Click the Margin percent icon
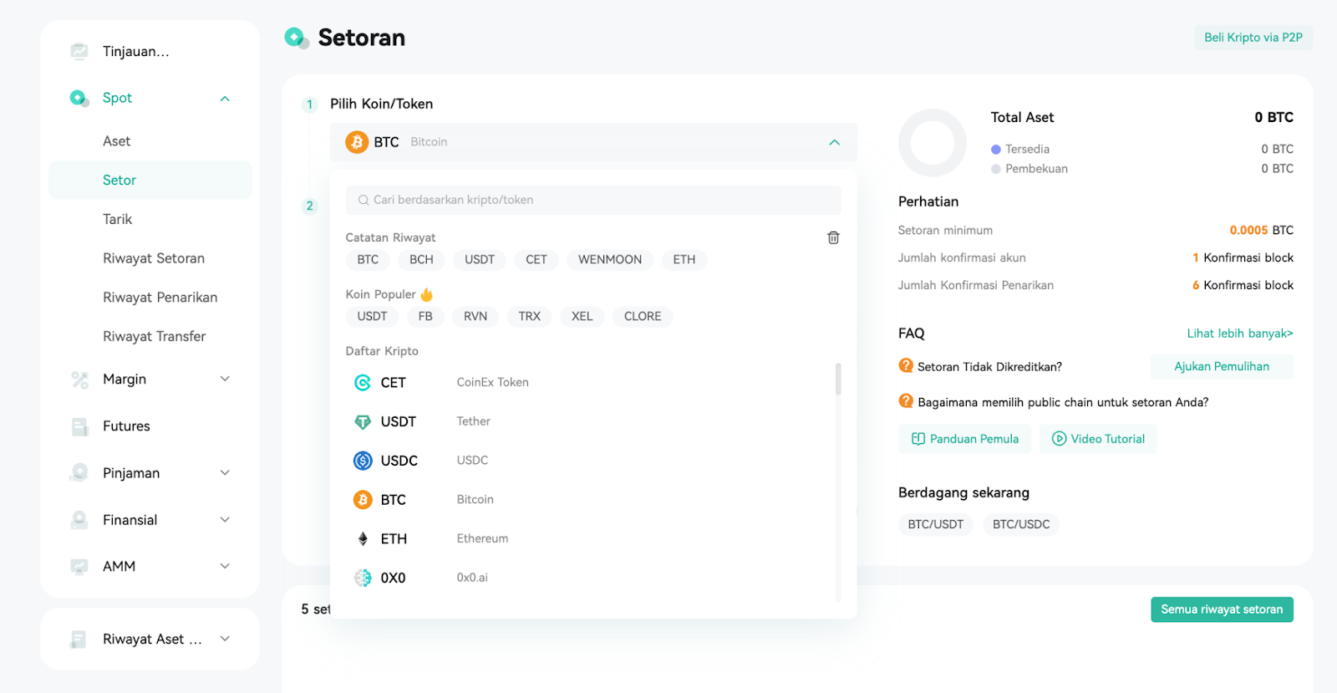 (79, 380)
